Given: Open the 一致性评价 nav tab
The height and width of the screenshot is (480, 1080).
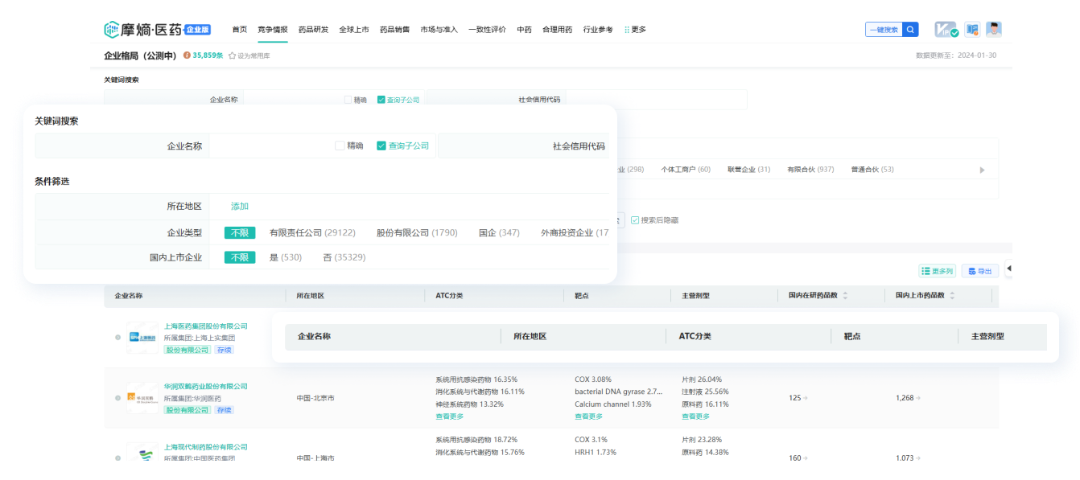Looking at the screenshot, I should pos(488,30).
